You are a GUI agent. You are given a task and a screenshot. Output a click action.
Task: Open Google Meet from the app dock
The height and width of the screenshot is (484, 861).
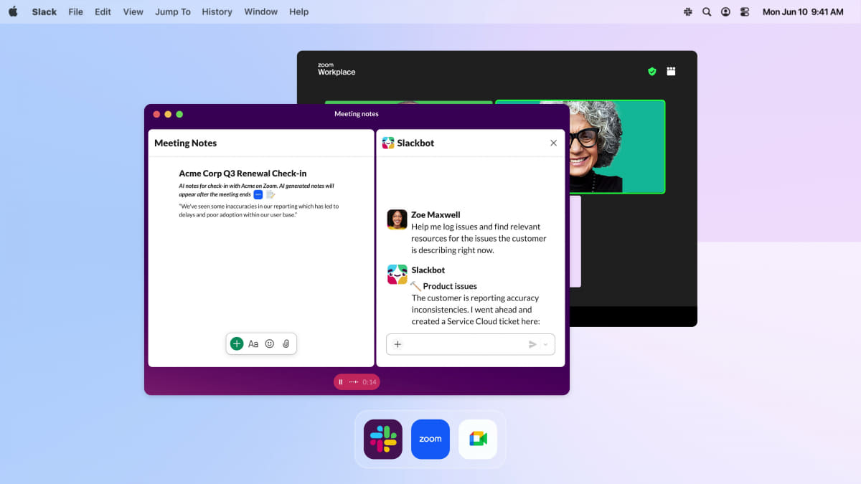point(478,439)
